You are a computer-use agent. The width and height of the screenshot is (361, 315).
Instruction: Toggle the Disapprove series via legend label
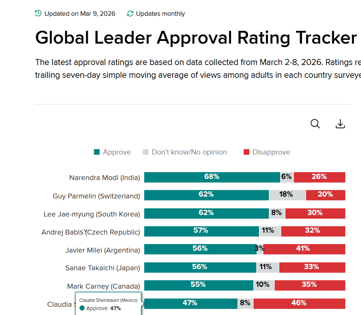click(271, 152)
